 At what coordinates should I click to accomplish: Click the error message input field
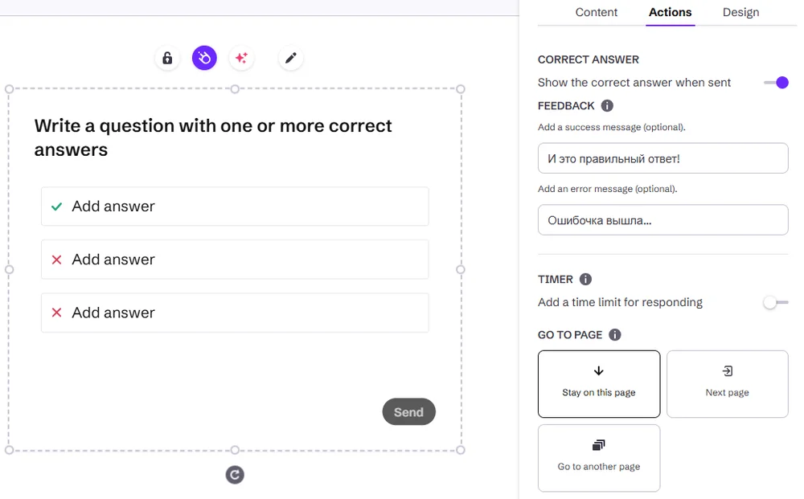pos(662,220)
